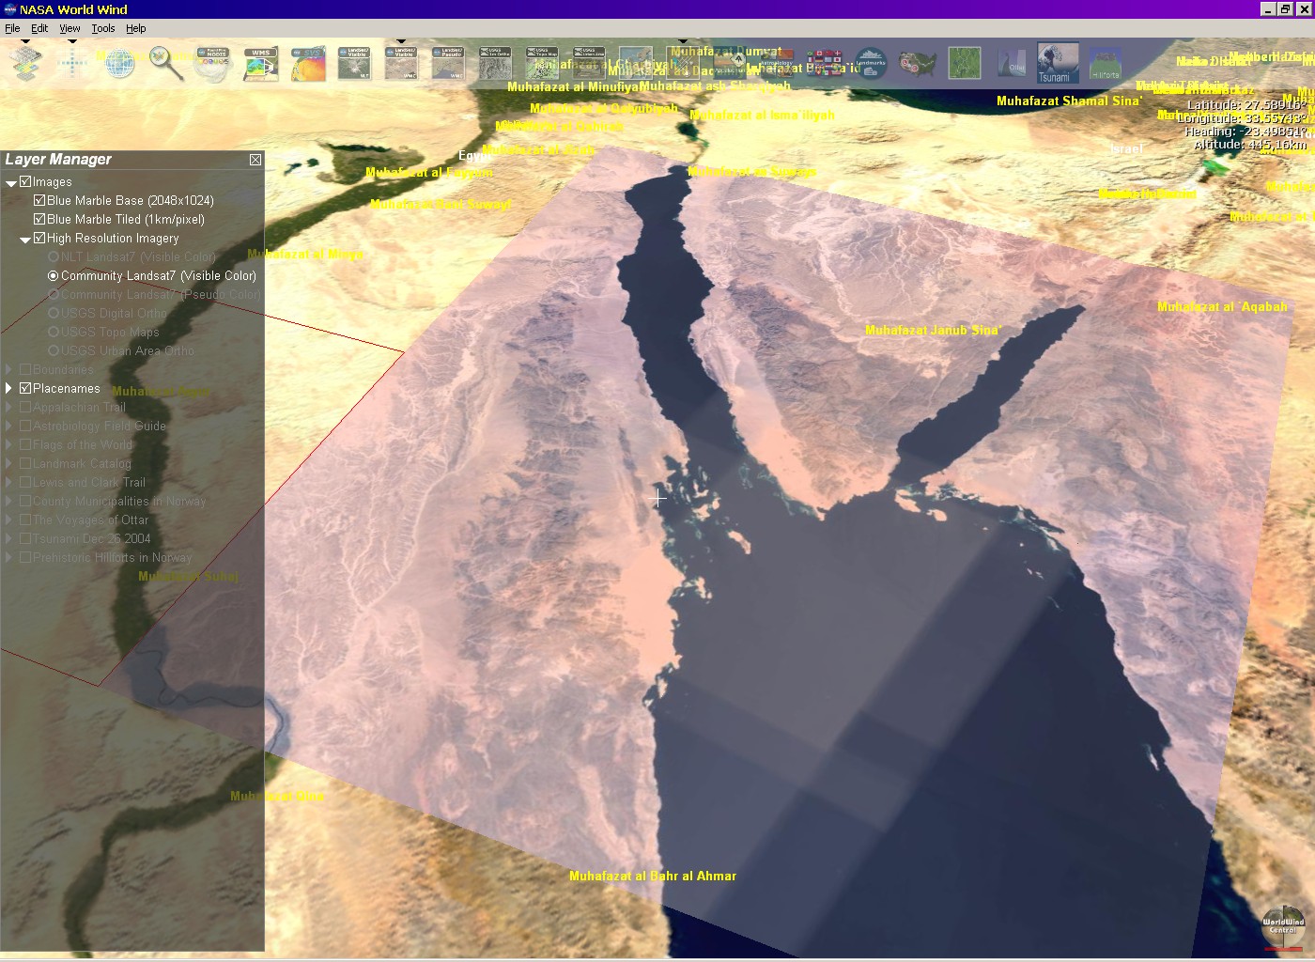The image size is (1315, 962).
Task: Click 'Muhafazat al 'Aqabah' map label
Action: pyautogui.click(x=1222, y=306)
